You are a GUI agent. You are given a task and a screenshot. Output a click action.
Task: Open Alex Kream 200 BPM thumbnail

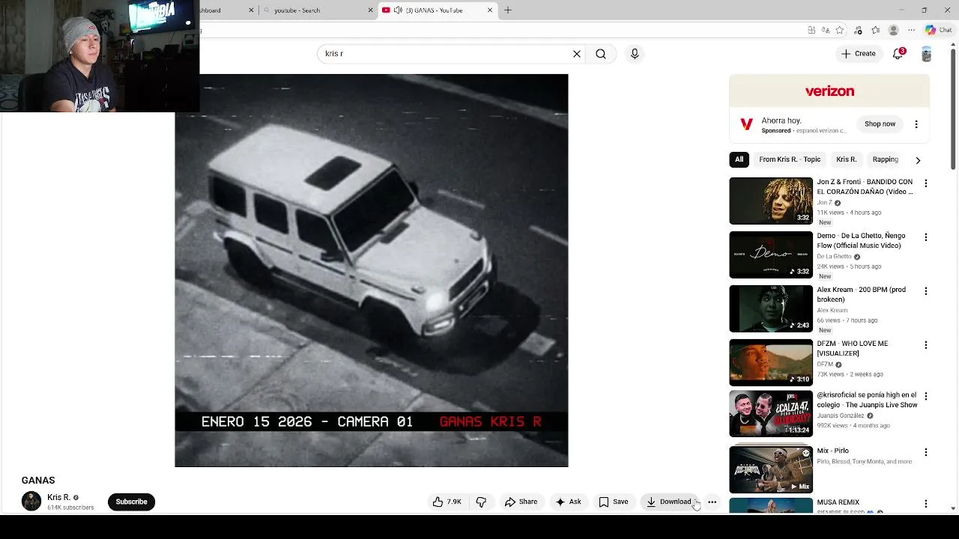coord(771,308)
